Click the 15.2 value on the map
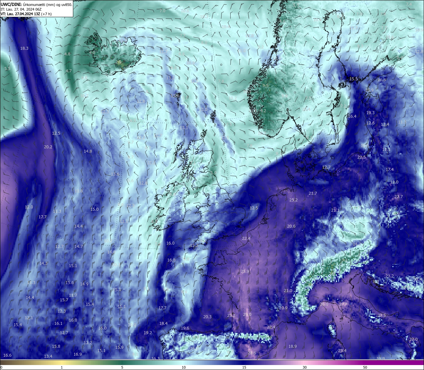Image resolution: width=424 pixels, height=370 pixels. (x=194, y=246)
